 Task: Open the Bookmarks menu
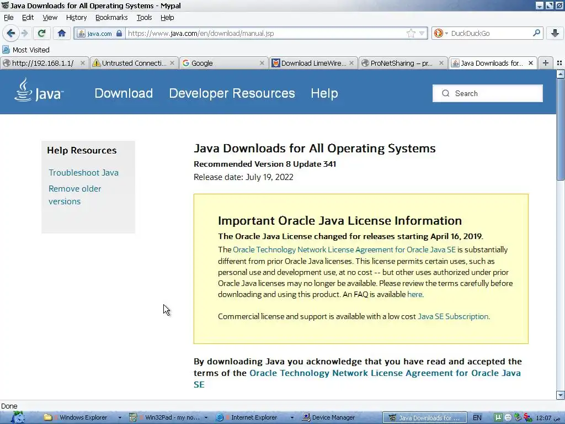[111, 17]
